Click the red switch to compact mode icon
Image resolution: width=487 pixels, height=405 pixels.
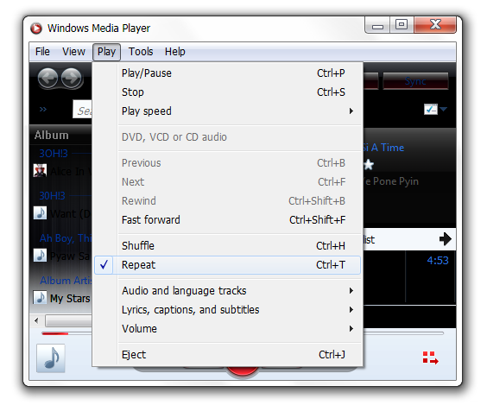(x=431, y=358)
